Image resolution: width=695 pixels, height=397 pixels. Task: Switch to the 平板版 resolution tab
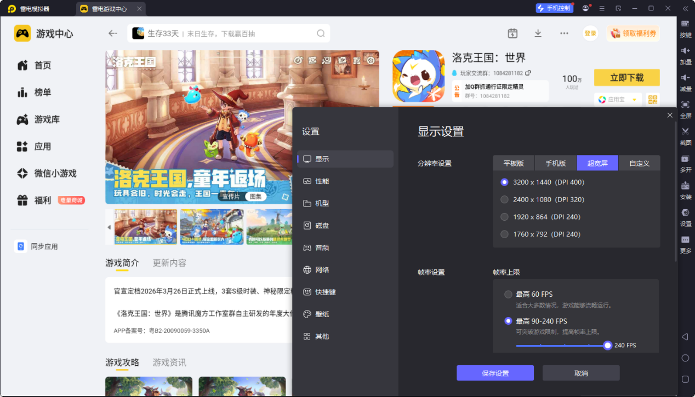click(514, 163)
